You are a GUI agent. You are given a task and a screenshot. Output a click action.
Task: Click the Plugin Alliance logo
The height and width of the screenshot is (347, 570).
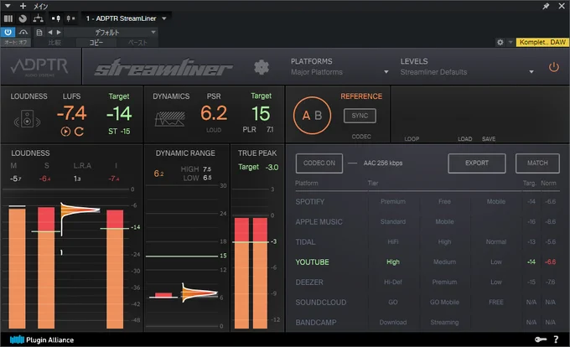42,339
